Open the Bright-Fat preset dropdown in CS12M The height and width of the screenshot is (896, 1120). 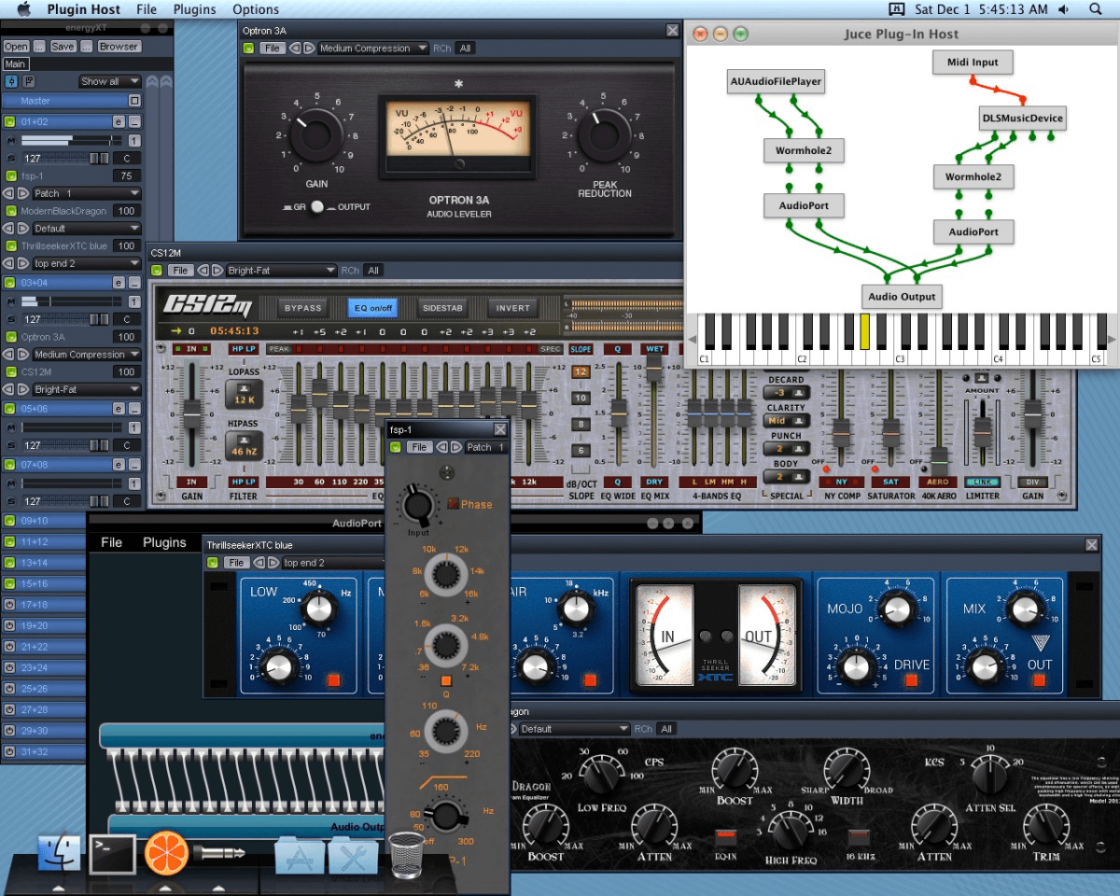pyautogui.click(x=278, y=270)
